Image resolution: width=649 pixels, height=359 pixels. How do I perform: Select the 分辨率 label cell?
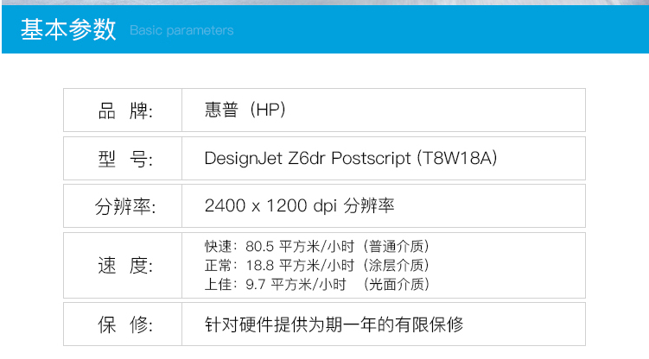pos(123,205)
